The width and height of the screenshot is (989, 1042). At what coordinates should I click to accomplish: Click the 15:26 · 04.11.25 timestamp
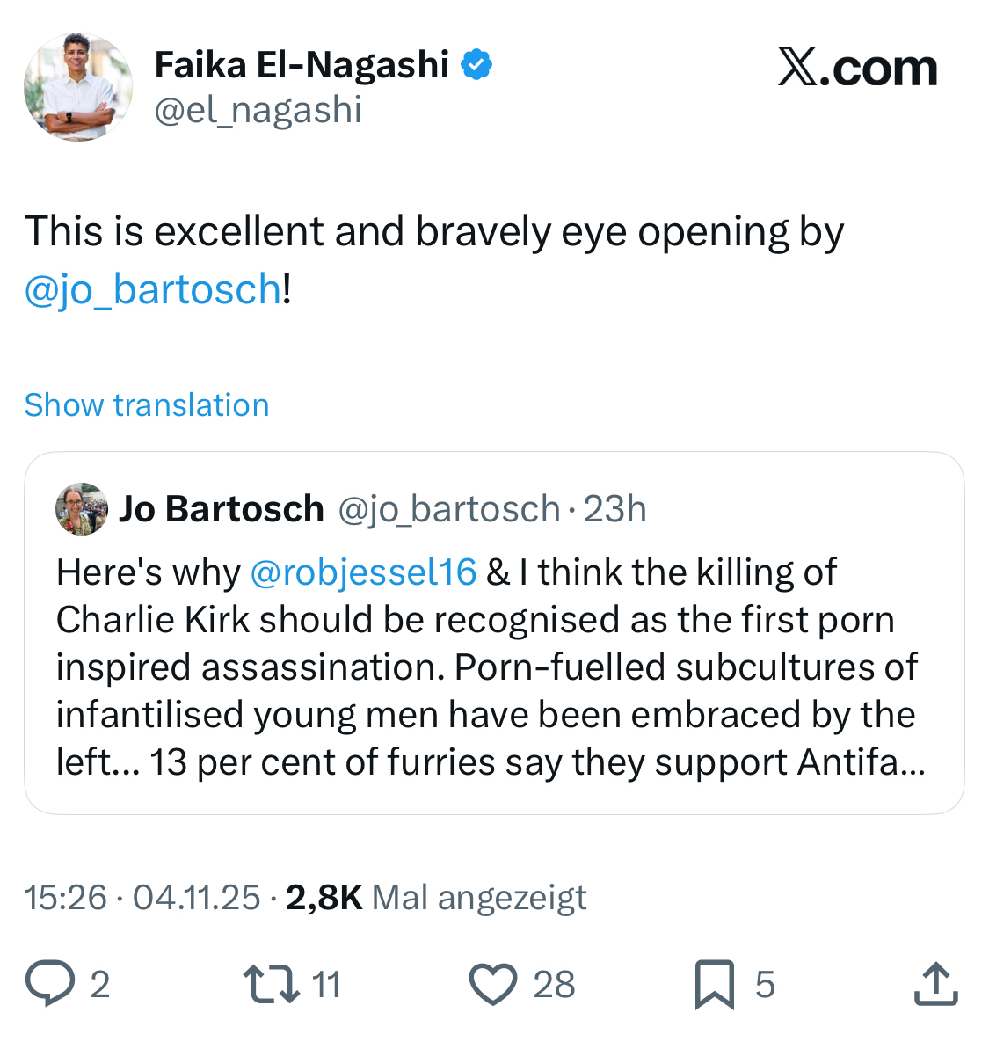coord(142,898)
